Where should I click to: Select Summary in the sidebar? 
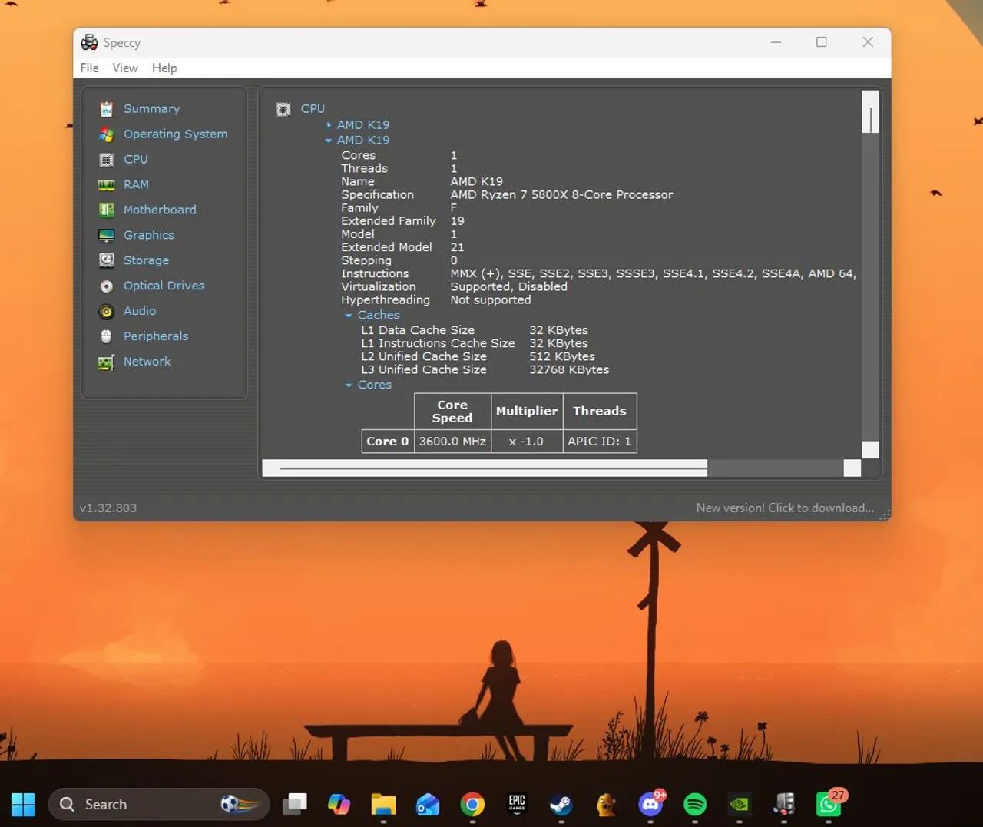coord(152,109)
